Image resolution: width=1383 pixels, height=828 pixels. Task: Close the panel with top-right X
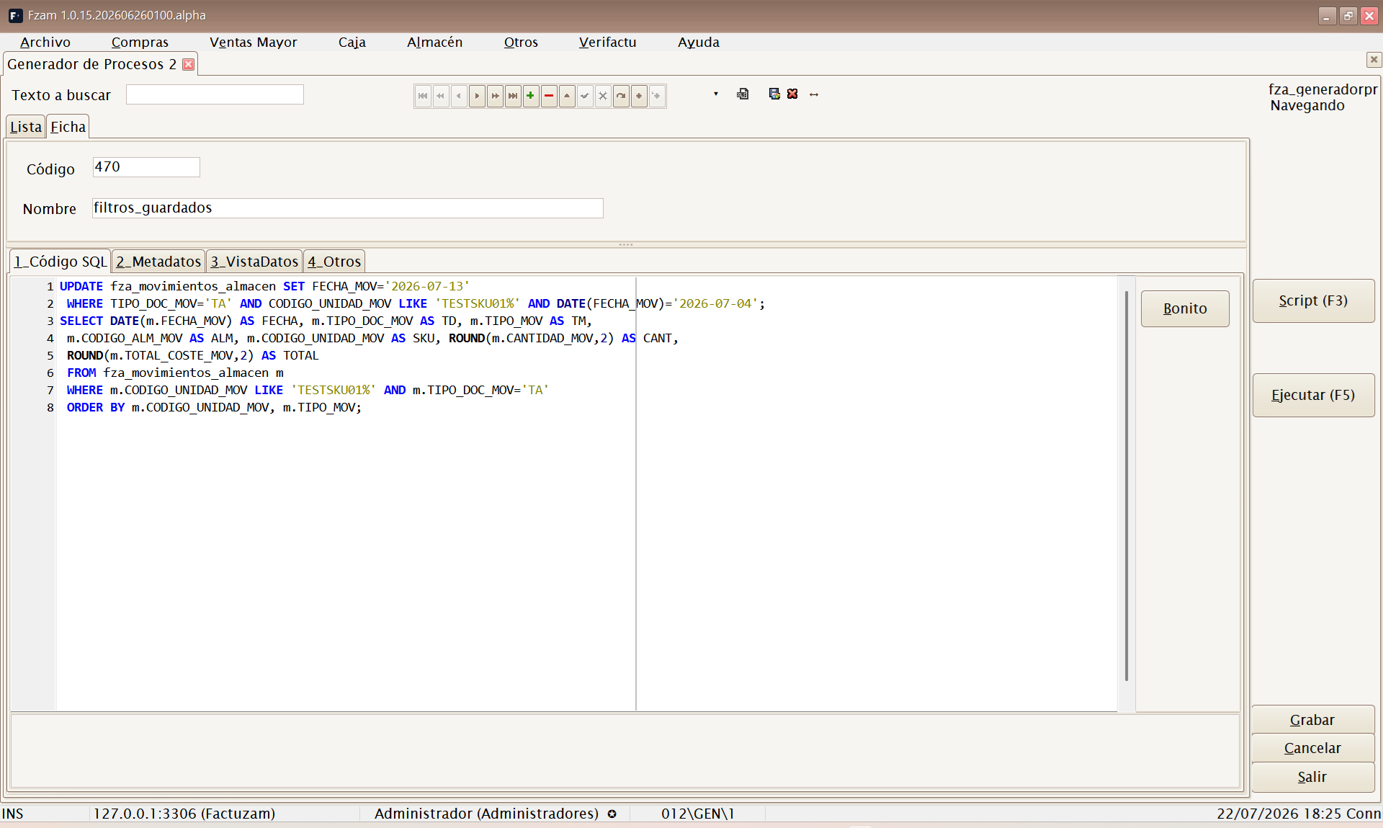[x=1374, y=59]
